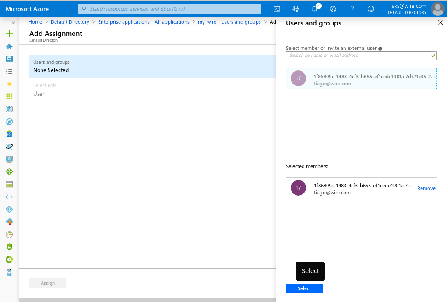Screen dimensions: 447x302
Task: Remove tiago@wire.com from selected members
Action: [426, 188]
